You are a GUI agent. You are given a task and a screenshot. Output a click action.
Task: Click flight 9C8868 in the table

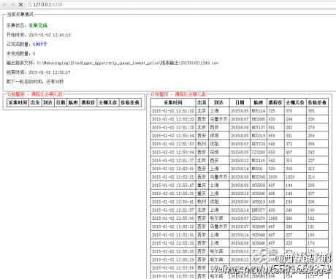259,186
